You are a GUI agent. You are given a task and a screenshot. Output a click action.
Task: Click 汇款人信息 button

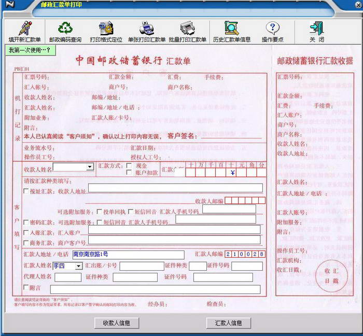229,323
